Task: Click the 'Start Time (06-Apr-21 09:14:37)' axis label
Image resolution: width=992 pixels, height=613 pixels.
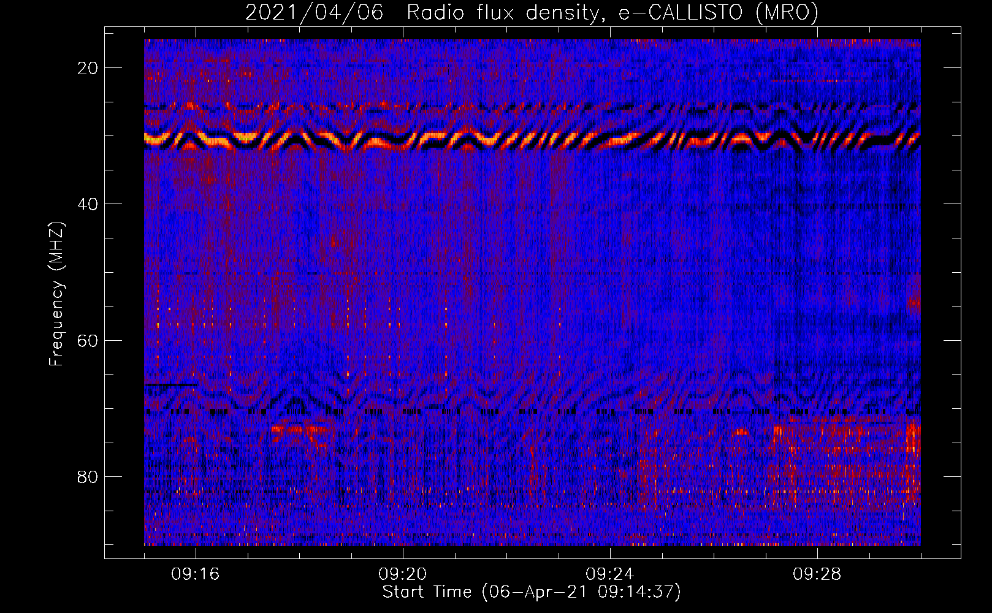Action: point(532,592)
